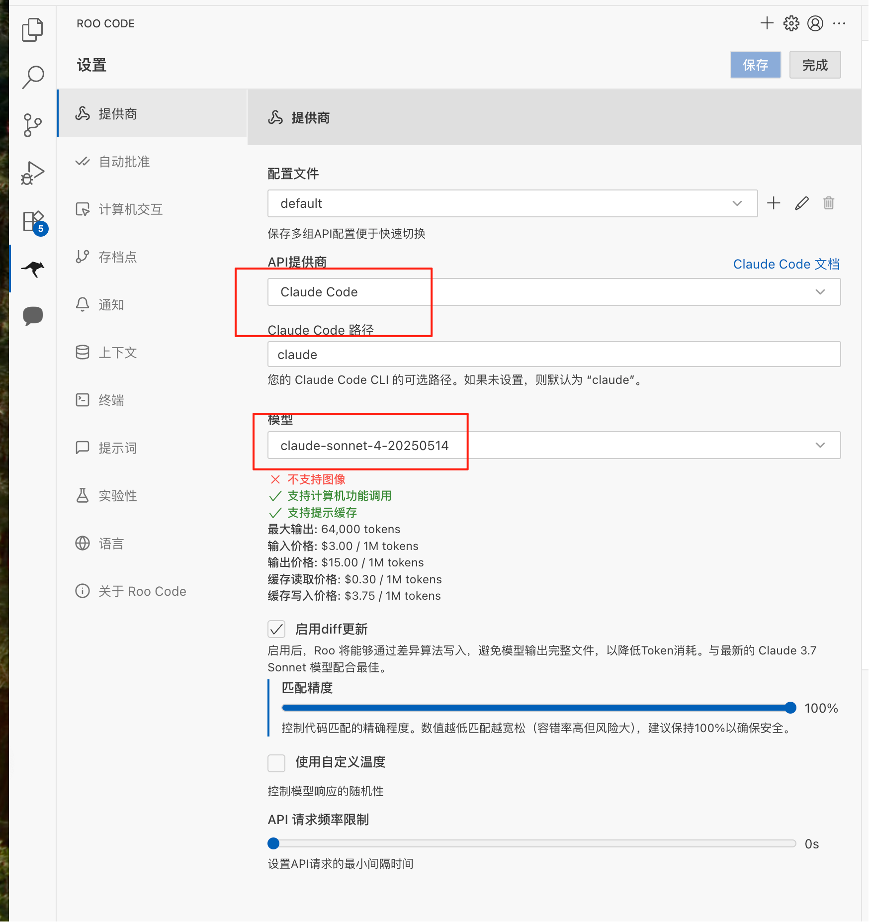Toggle the 启用diff更新 checkbox
The image size is (869, 922).
276,629
